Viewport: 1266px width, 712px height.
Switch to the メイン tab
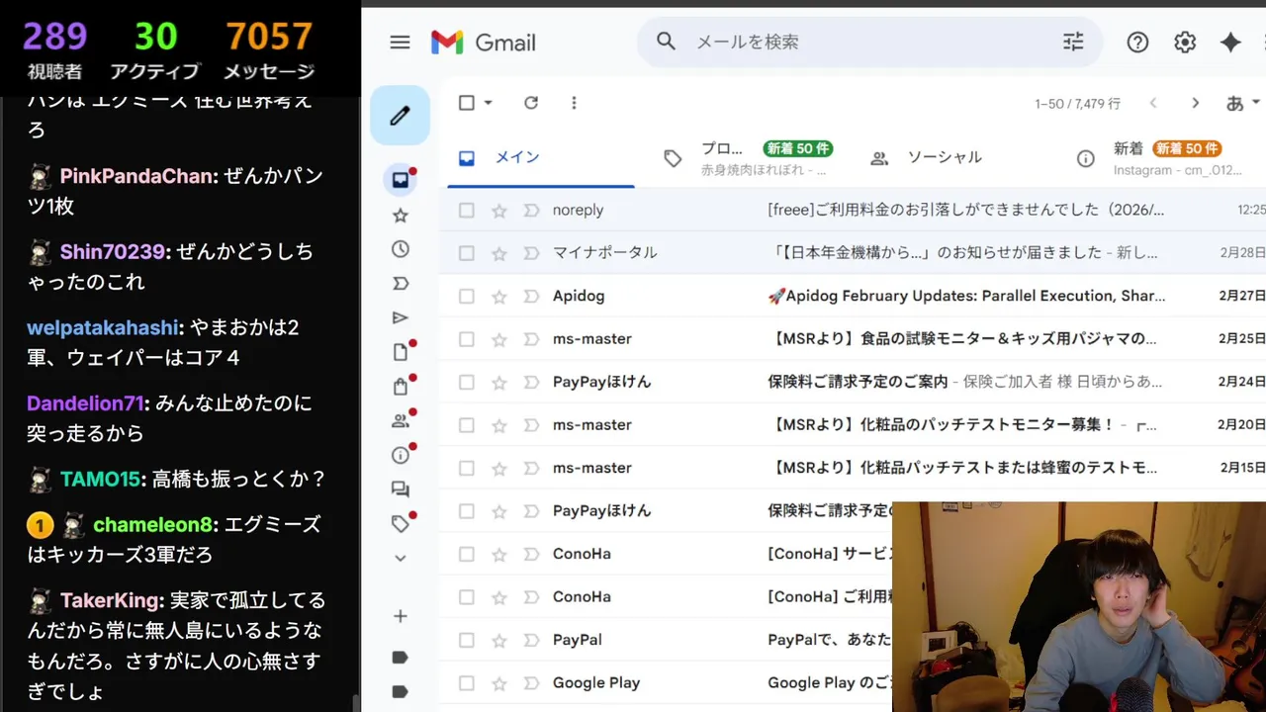(x=540, y=157)
